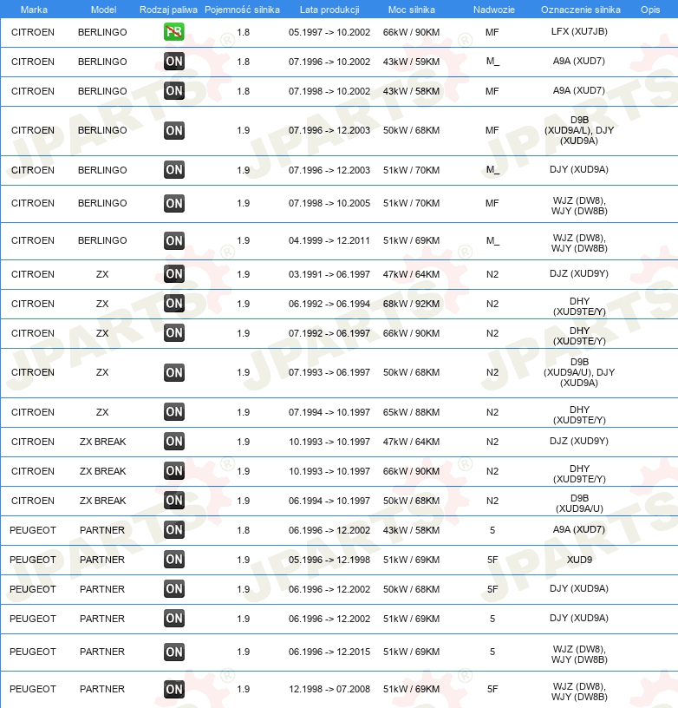Click ON icon in Berlingo 50kW / 68KM row
This screenshot has height=708, width=678.
174,130
